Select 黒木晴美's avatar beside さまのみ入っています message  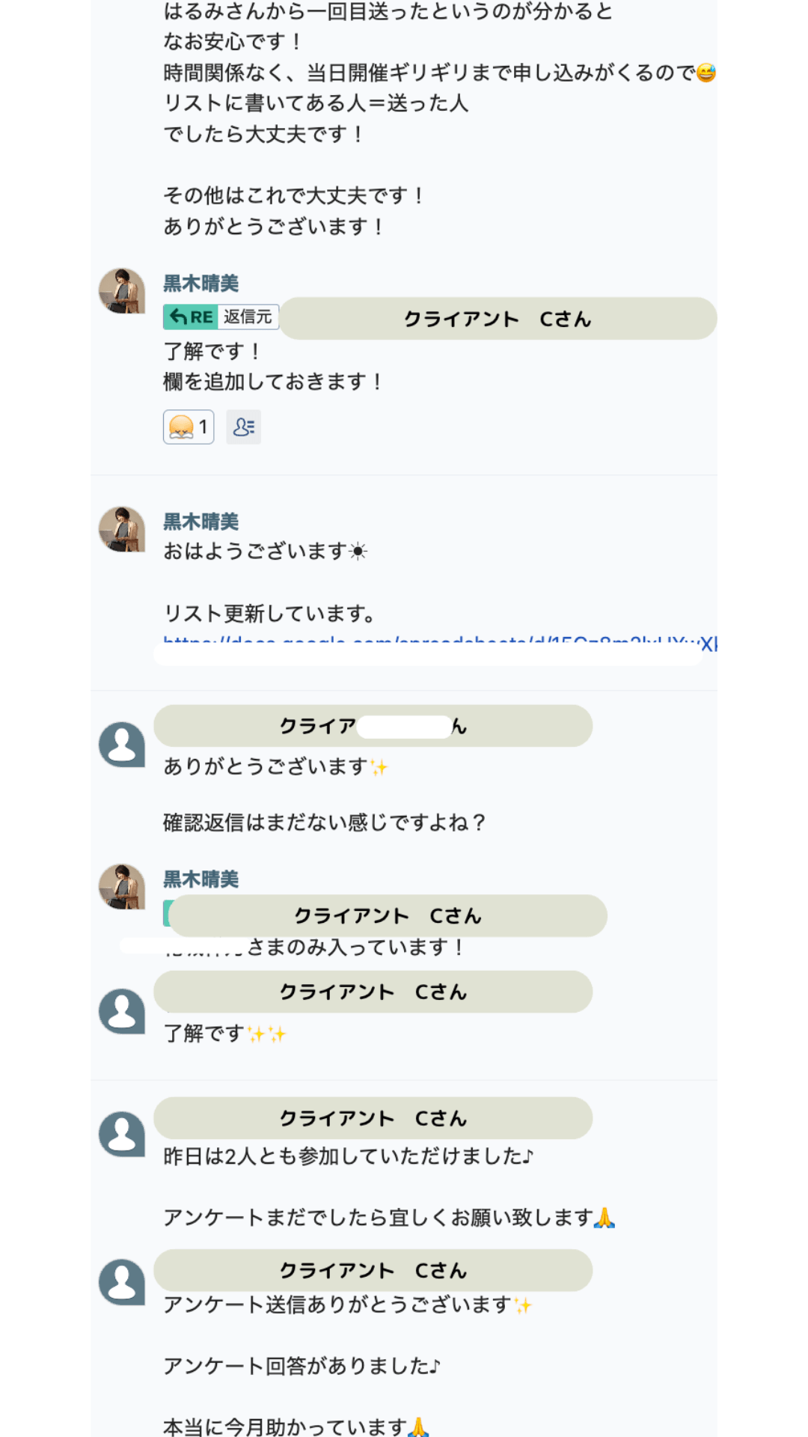[x=122, y=887]
